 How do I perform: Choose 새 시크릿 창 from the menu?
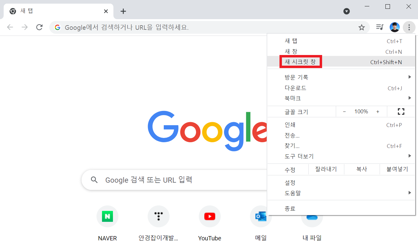(x=341, y=62)
